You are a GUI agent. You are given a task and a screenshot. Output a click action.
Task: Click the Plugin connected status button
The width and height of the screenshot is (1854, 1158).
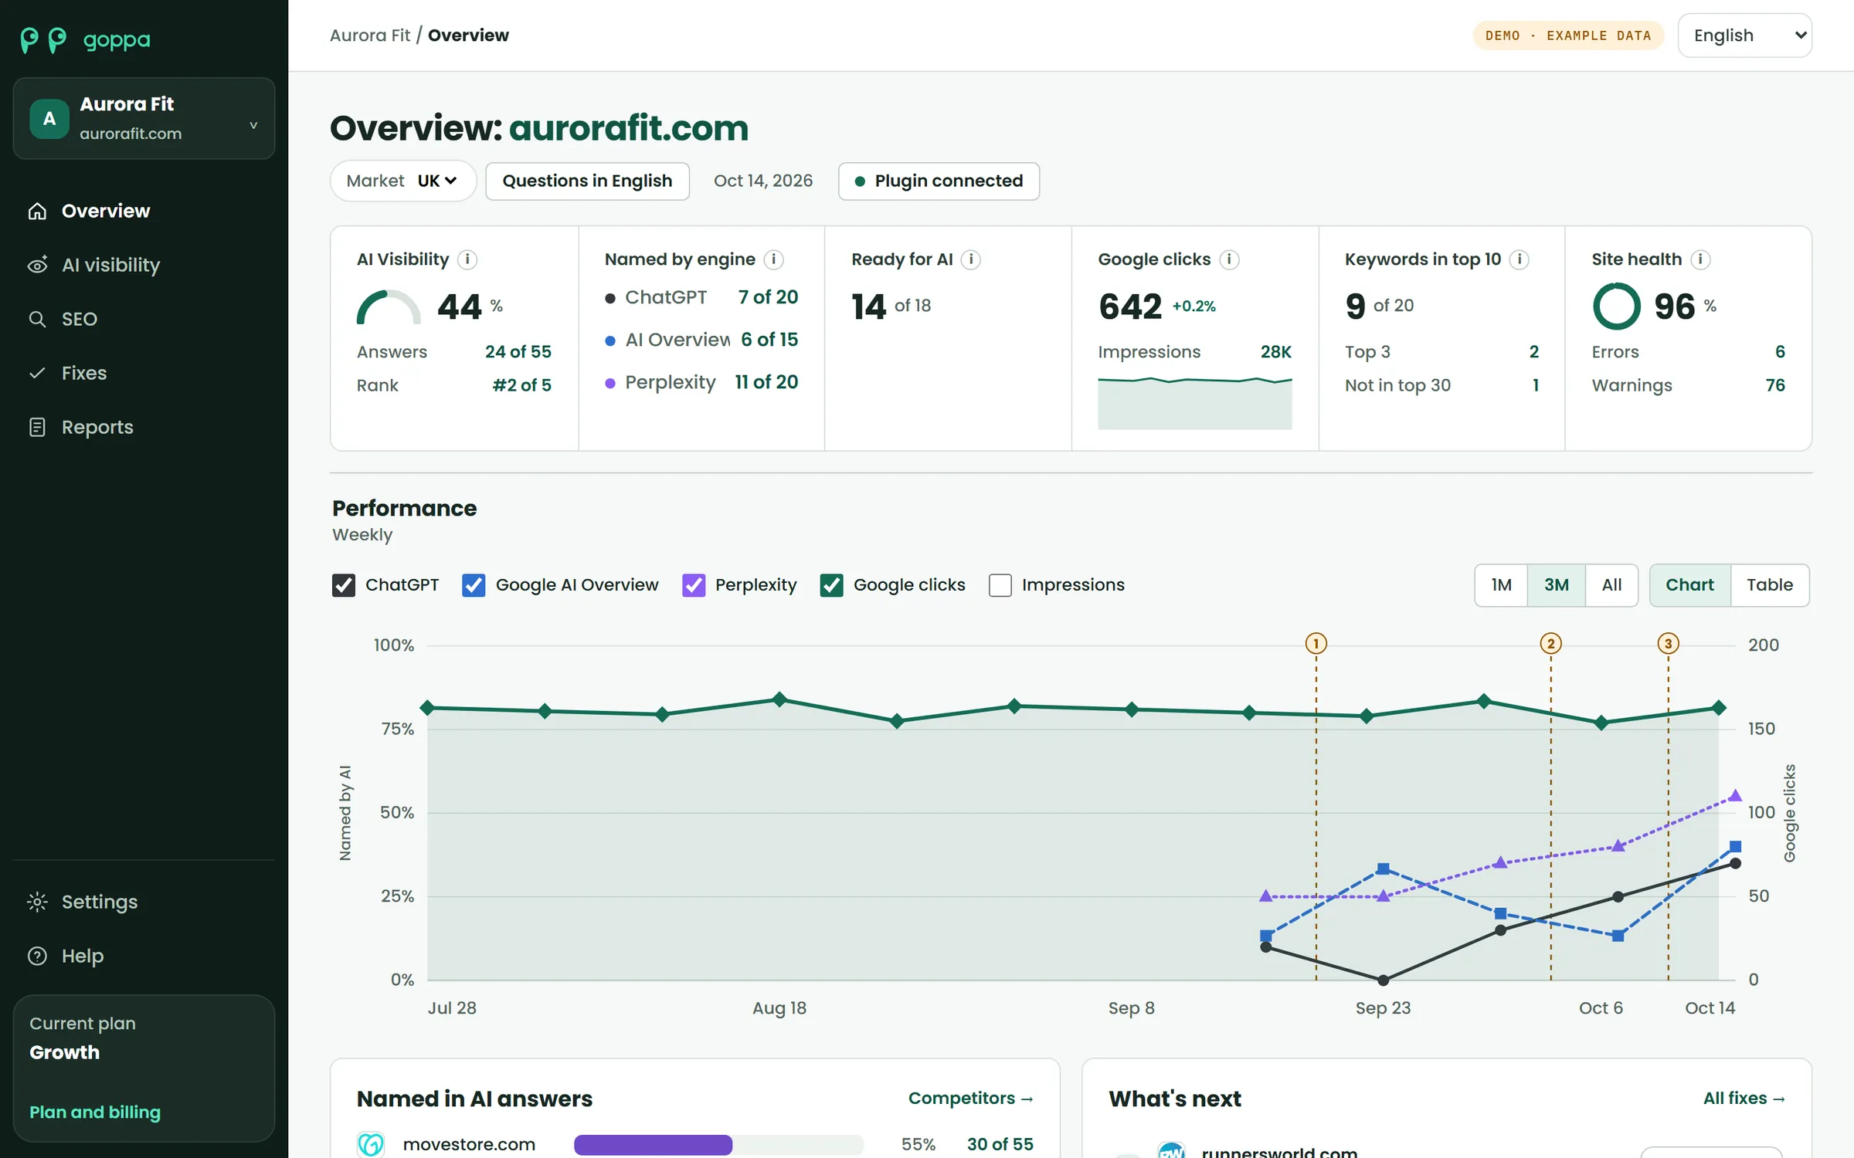[x=939, y=181]
